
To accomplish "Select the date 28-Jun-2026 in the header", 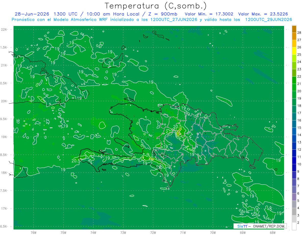I will point(32,14).
